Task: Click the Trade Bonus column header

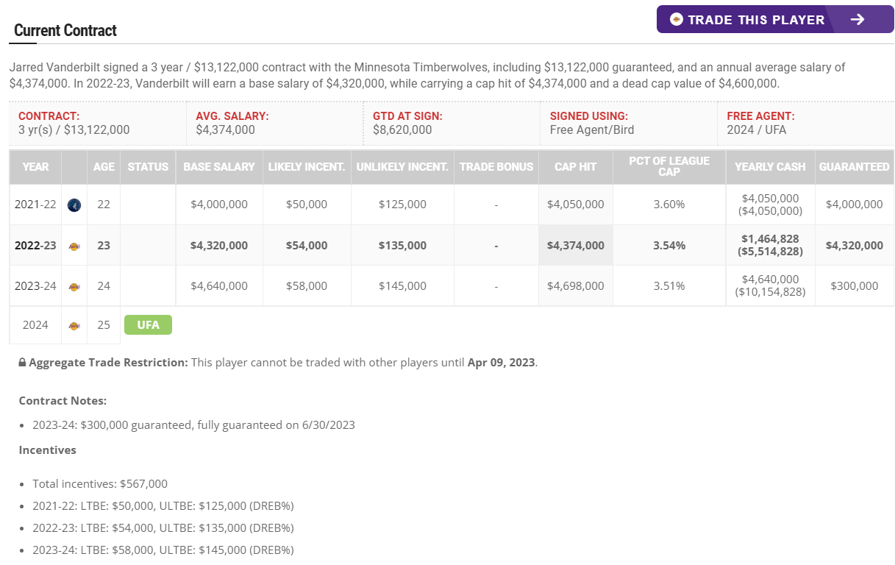Action: (496, 167)
